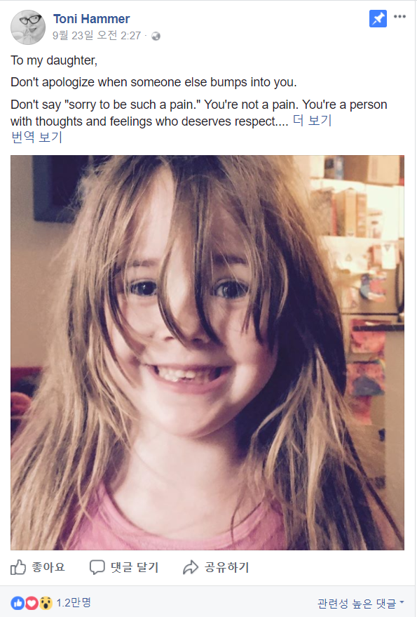Click the wow face reaction emoji
This screenshot has height=617, width=417.
pos(46,603)
